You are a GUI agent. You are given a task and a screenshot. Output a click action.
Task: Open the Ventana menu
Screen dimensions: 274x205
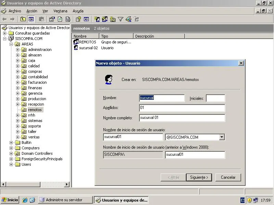point(60,11)
